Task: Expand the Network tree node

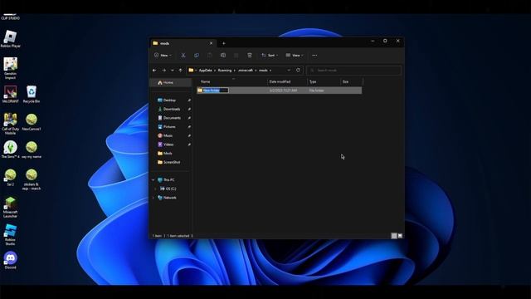Action: 153,198
